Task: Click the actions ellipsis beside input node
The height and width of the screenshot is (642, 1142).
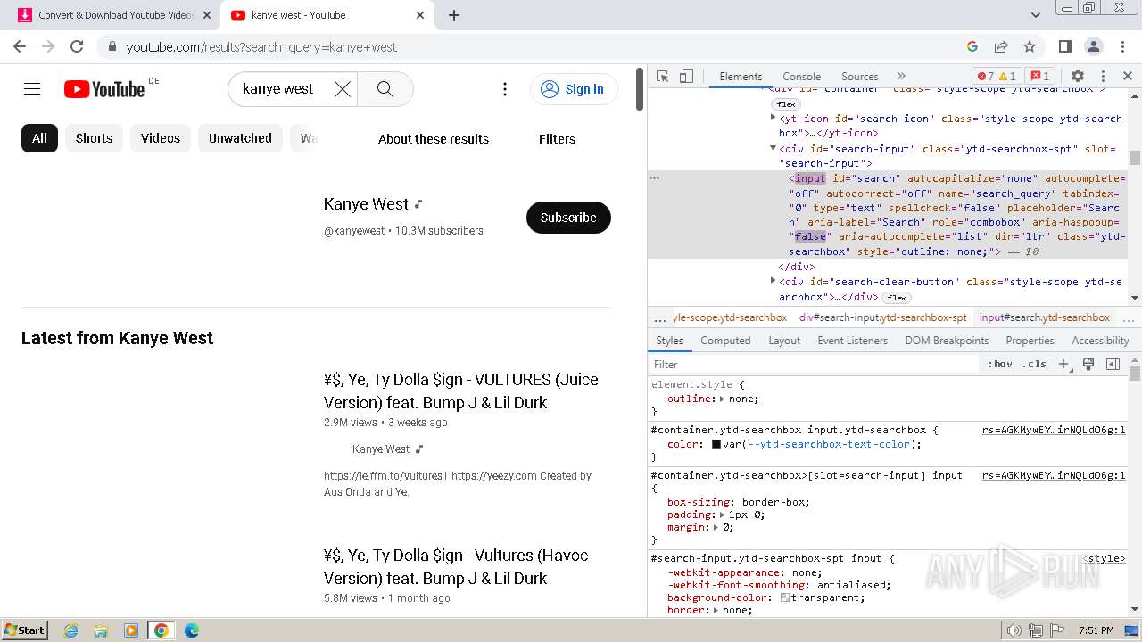Action: click(654, 178)
